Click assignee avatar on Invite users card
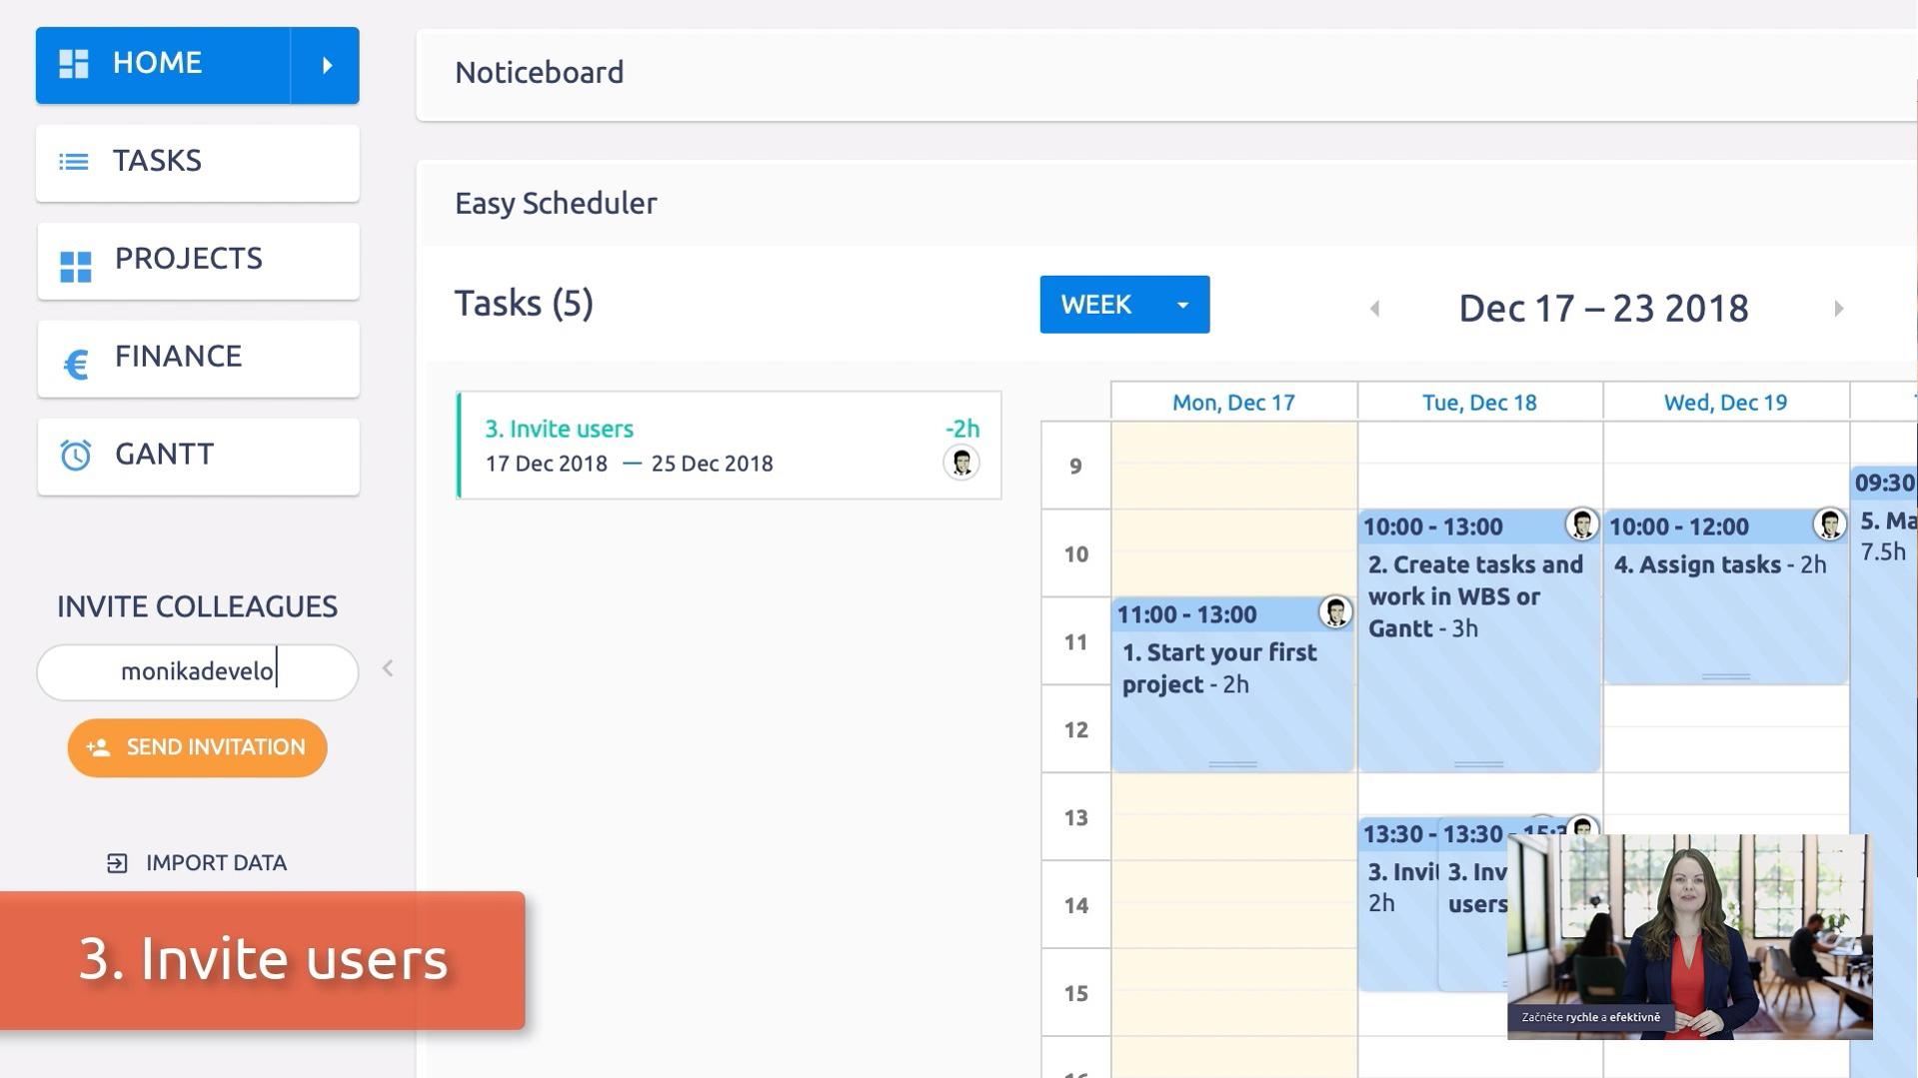1918x1078 pixels. [960, 463]
